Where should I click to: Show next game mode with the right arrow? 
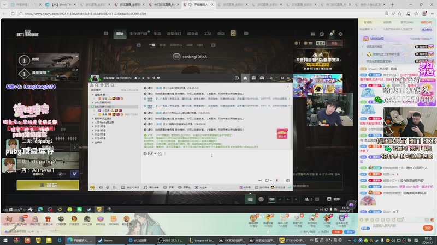(74, 147)
